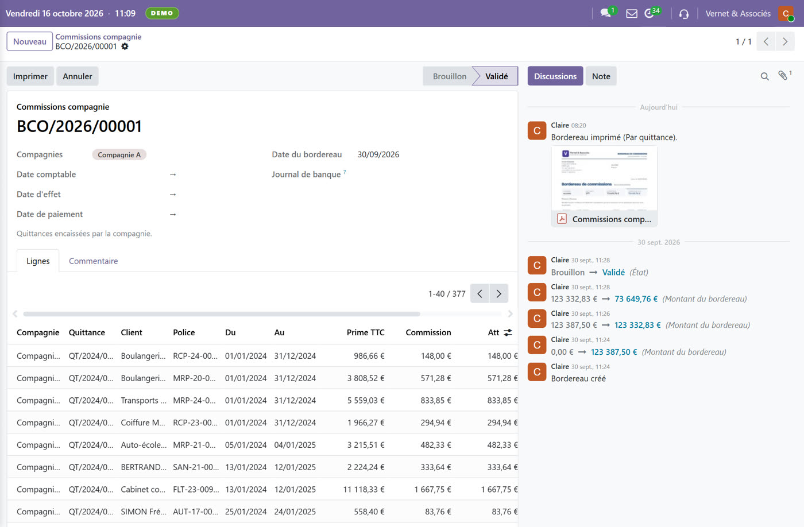Image resolution: width=804 pixels, height=527 pixels.
Task: Sort by the Prime TTC column header
Action: (365, 332)
